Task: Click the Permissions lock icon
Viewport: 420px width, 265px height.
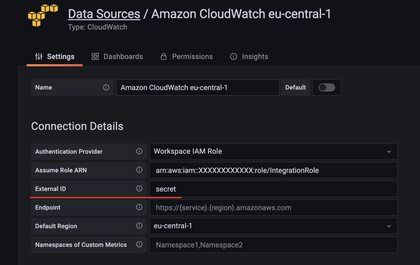Action: [163, 56]
